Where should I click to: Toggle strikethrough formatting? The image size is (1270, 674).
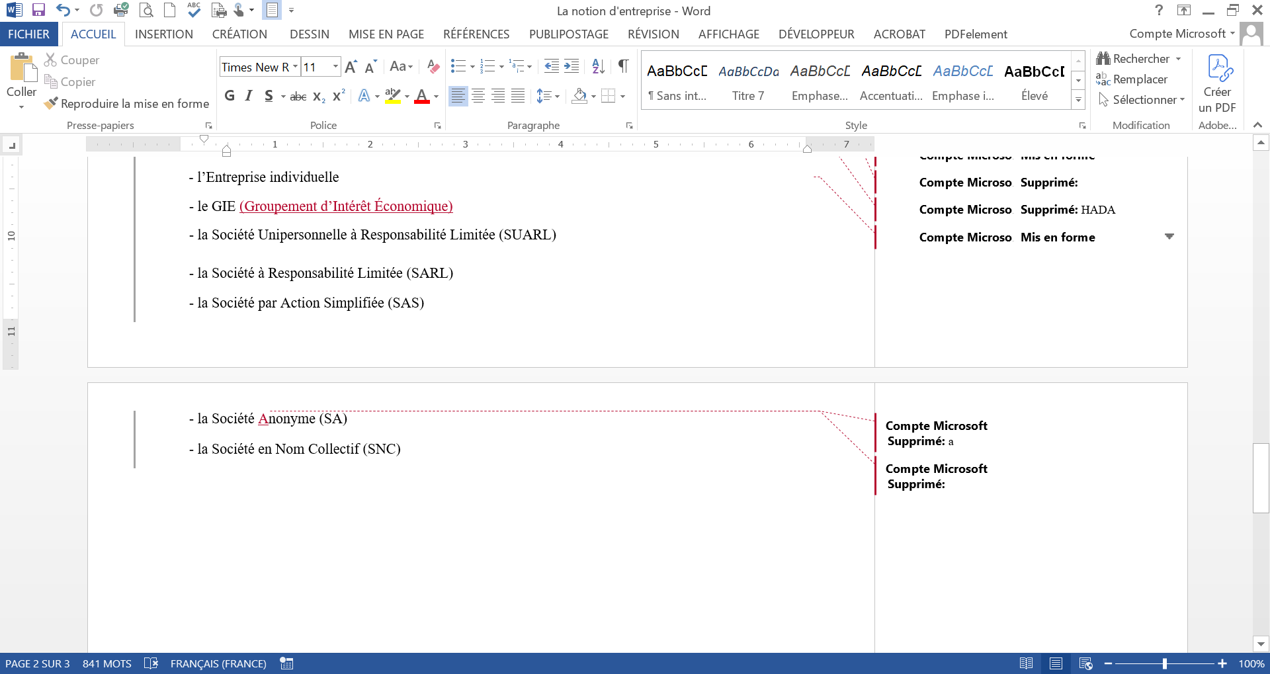coord(298,97)
